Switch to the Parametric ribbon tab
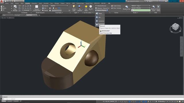This screenshot has height=103, width=184. click(x=34, y=3)
